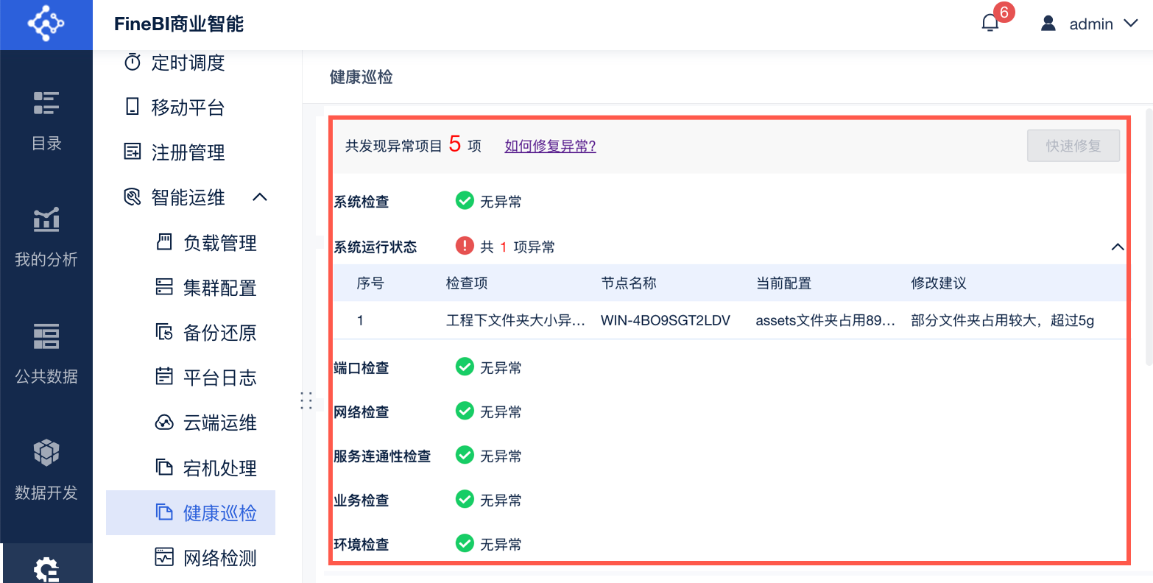Collapse the 智能运维 menu group
This screenshot has width=1153, height=583.
(x=260, y=197)
